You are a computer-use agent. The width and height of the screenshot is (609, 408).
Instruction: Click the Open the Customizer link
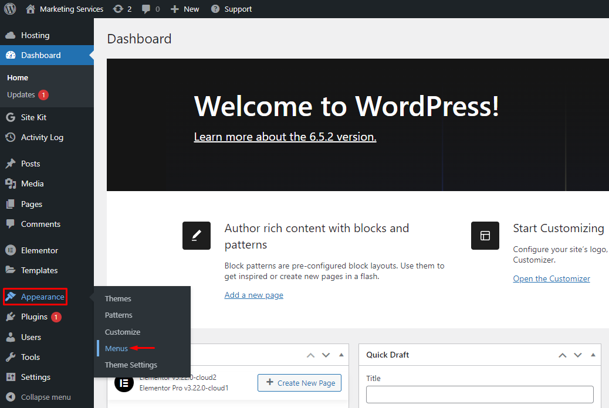(551, 278)
